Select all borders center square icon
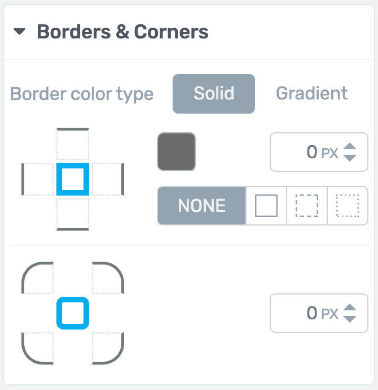The width and height of the screenshot is (378, 390). click(73, 179)
